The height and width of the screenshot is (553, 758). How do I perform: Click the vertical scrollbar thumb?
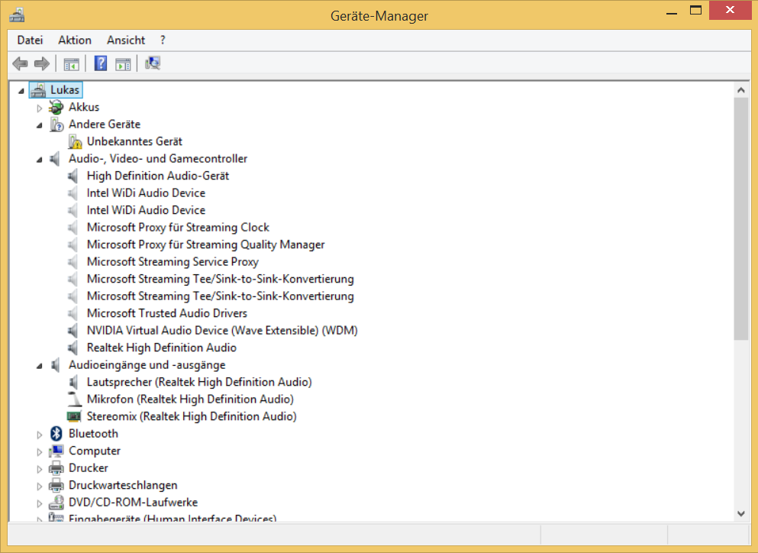[740, 218]
